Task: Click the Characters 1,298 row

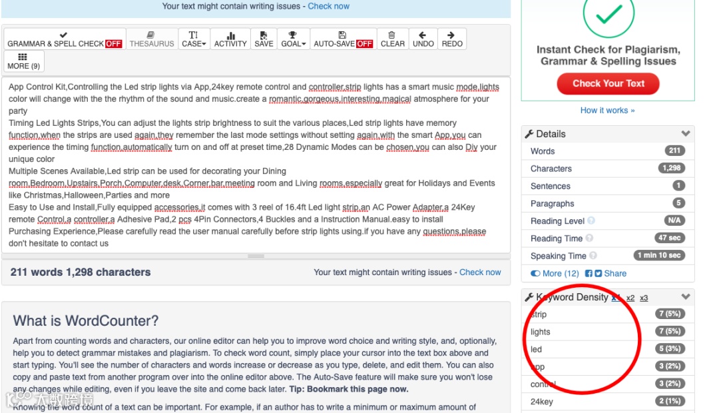Action: [608, 169]
